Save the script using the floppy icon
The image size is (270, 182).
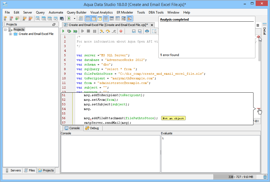pyautogui.click(x=134, y=31)
